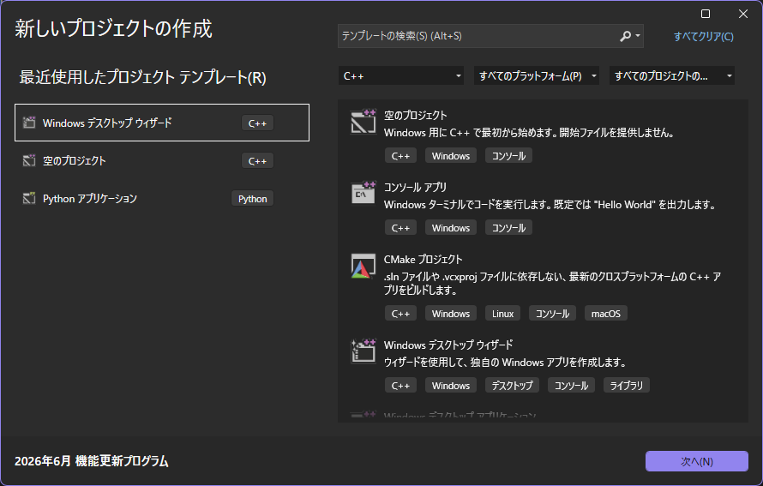Click the icon beside recent Windows デスクトップ ウィザード

tap(29, 123)
